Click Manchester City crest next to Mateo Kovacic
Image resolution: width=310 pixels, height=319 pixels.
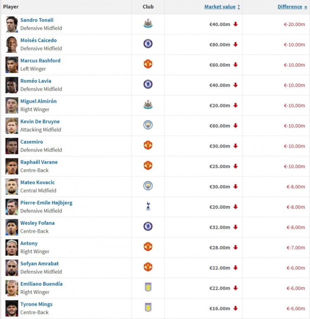(148, 186)
